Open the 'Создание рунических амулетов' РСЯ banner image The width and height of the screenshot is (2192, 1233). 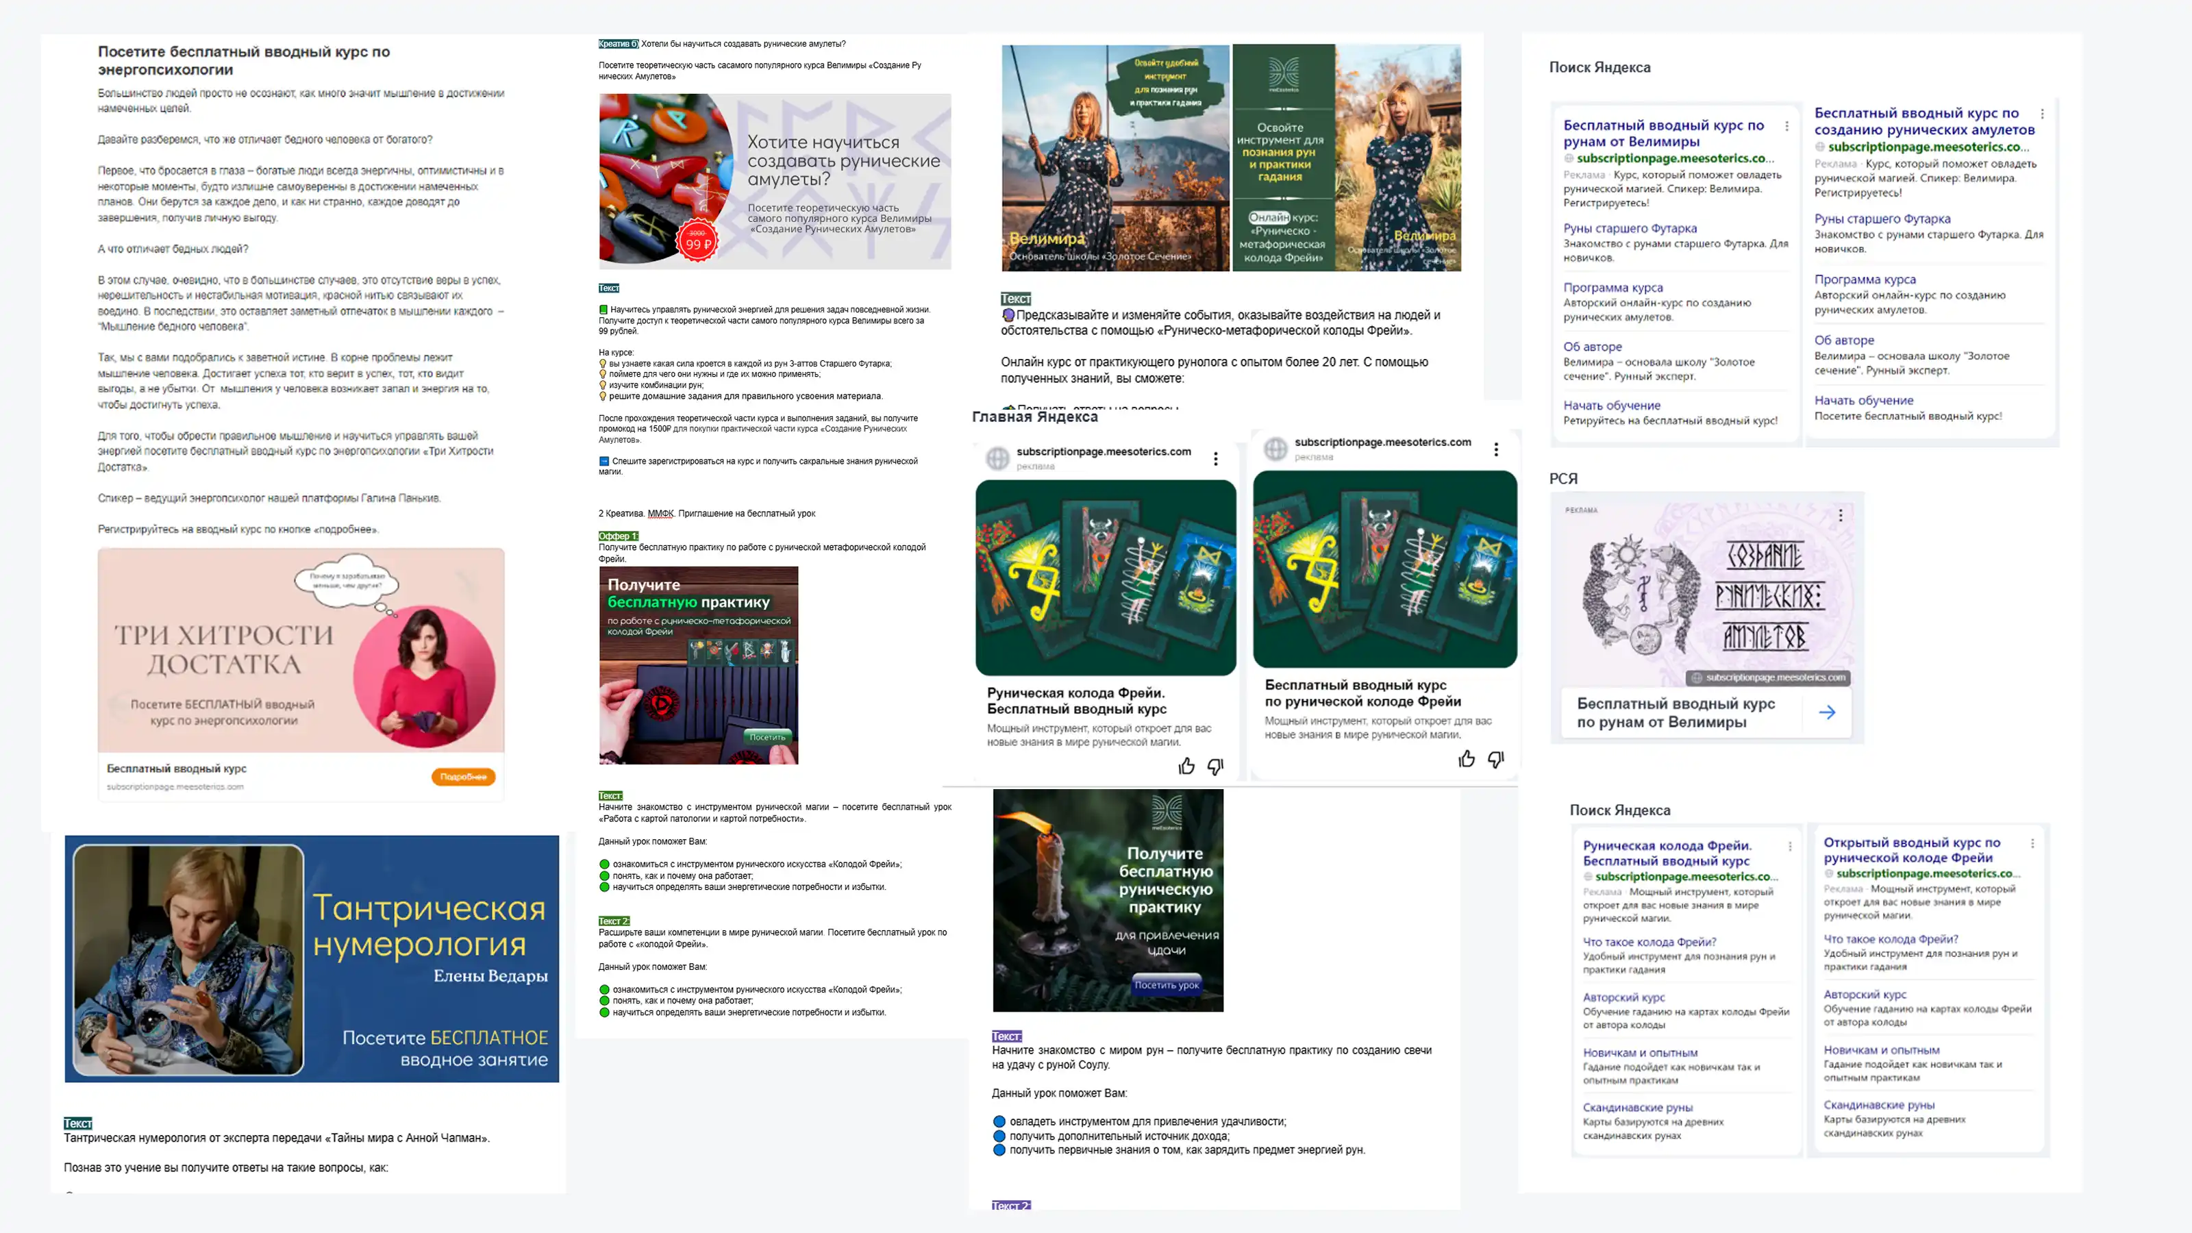(x=1707, y=591)
